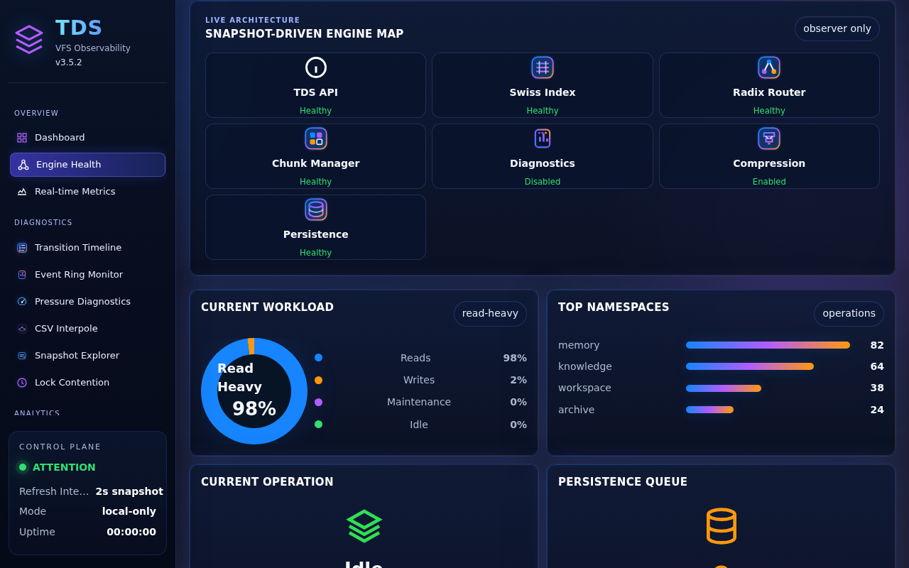Click the Compression funnel icon
Screen dimensions: 909x568
(769, 138)
